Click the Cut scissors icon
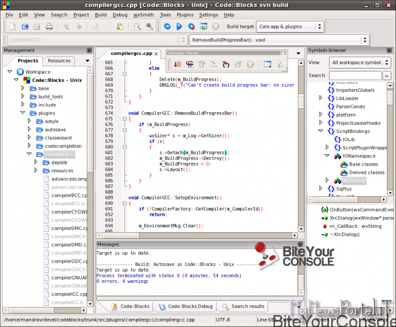The width and height of the screenshot is (396, 327). 96,27
